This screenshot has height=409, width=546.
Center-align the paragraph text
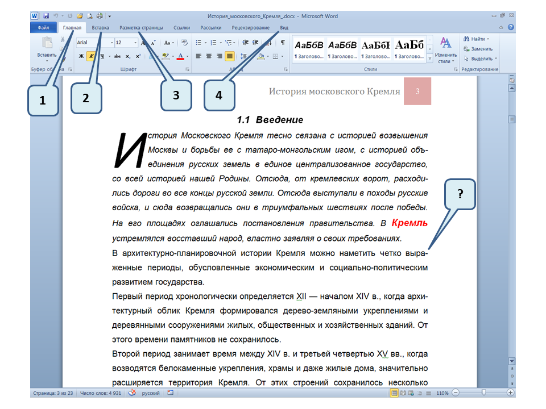tap(209, 56)
